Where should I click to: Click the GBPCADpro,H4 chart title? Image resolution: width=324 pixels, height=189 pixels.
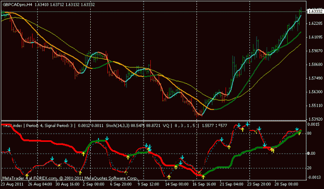[x=18, y=5]
